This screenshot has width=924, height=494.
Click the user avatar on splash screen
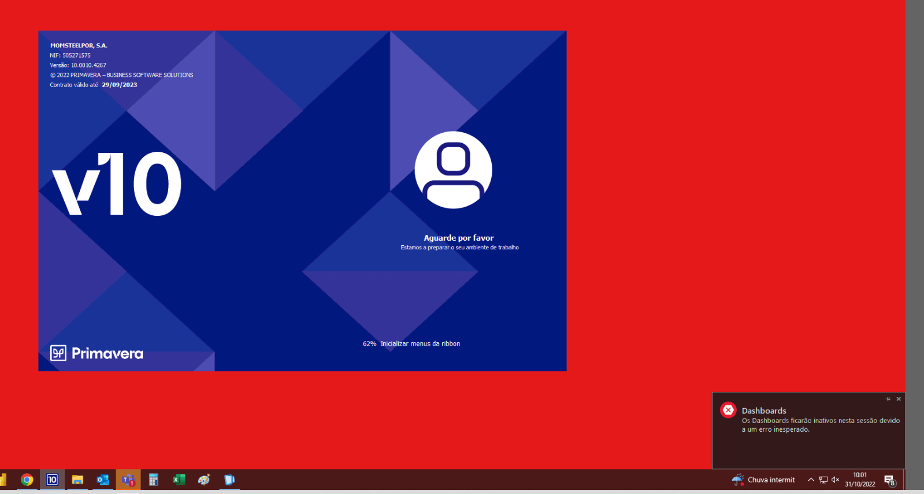[x=454, y=170]
